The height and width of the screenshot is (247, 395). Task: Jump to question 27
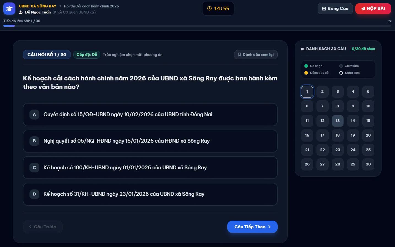point(322,164)
